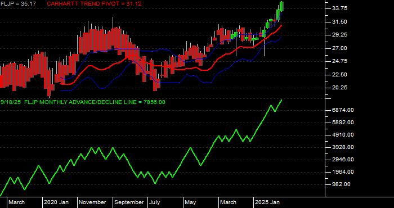
Task: Select the 31.50 price axis value
Action: pyautogui.click(x=340, y=22)
